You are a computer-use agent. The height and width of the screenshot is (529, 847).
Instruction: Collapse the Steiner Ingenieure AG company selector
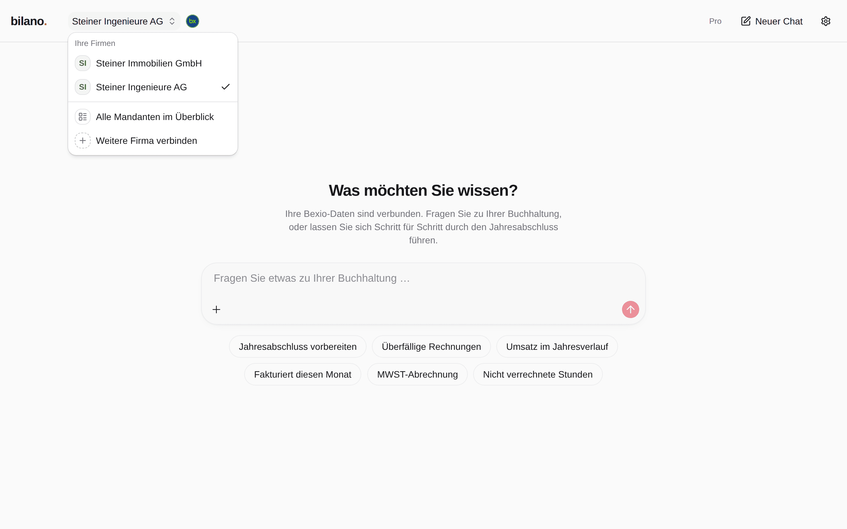124,21
